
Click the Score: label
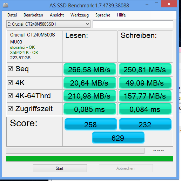click(x=24, y=123)
